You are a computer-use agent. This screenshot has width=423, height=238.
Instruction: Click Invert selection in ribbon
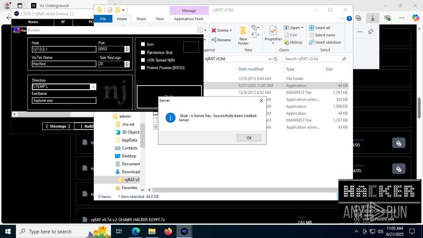tap(325, 42)
